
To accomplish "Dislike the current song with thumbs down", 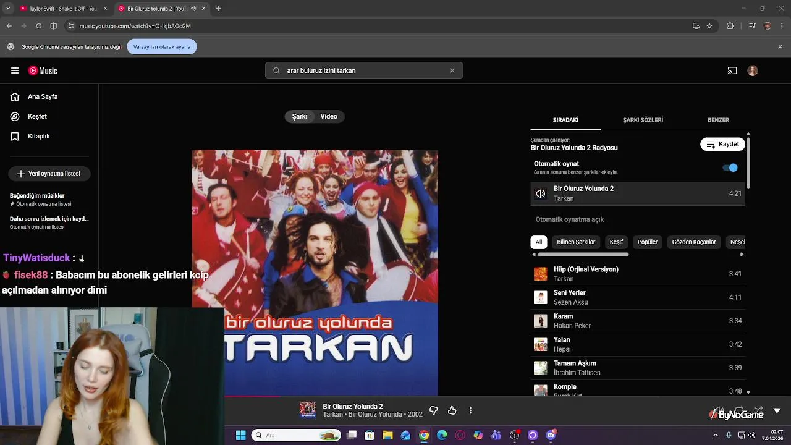I will pos(433,410).
